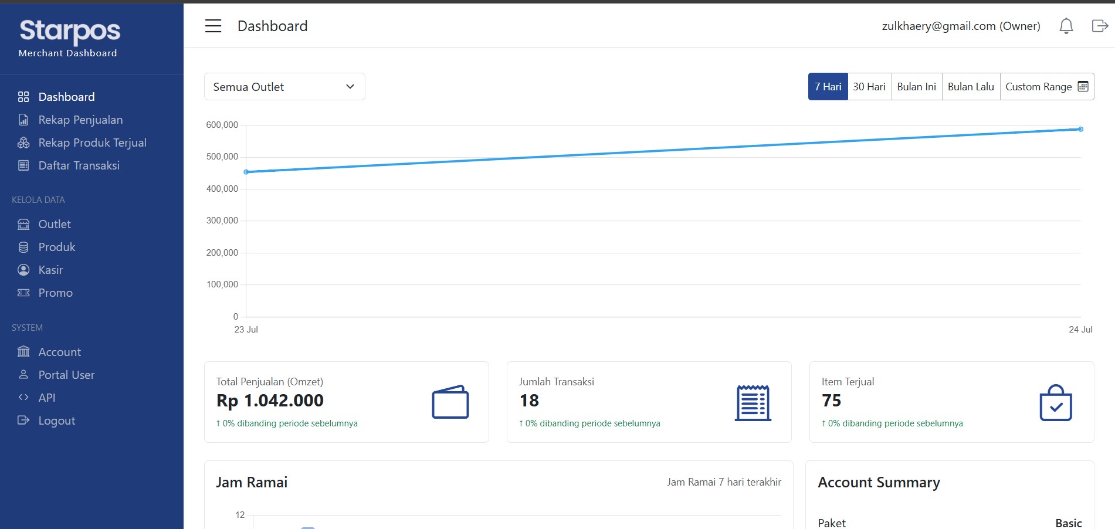Open Daftar Transaksi menu item
Screen dimensions: 1115x529
[x=79, y=165]
